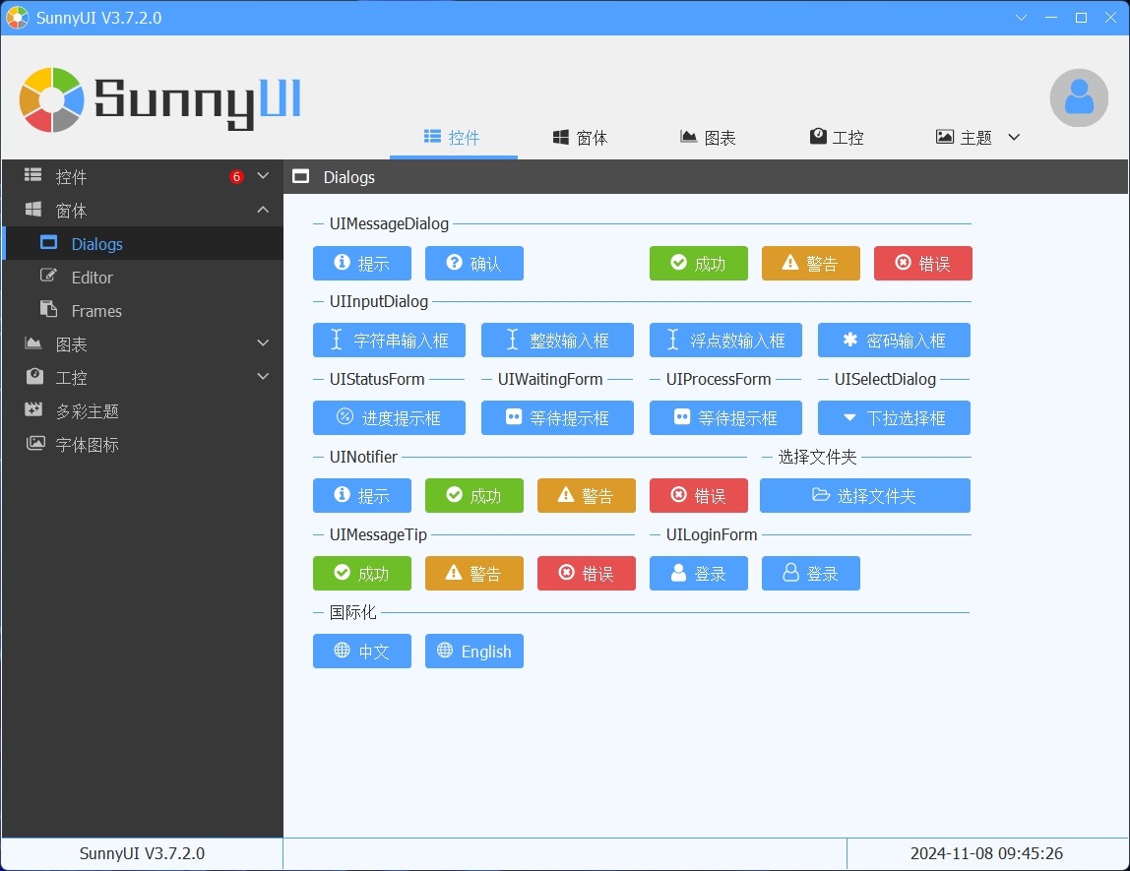Image resolution: width=1130 pixels, height=871 pixels.
Task: Click the user avatar icon
Action: [x=1078, y=98]
